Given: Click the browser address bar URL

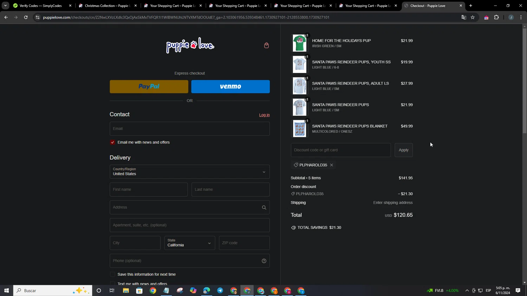Looking at the screenshot, I should 186,17.
